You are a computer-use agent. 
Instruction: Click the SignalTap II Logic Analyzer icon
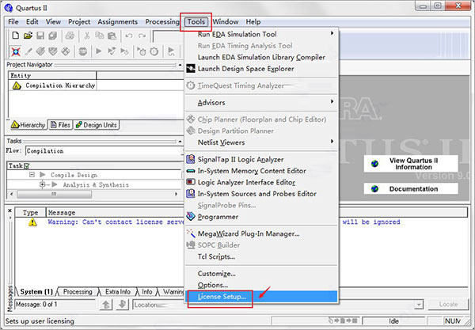coord(191,159)
